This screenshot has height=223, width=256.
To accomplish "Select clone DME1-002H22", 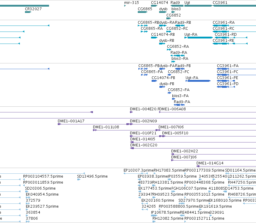I will (184, 151).
